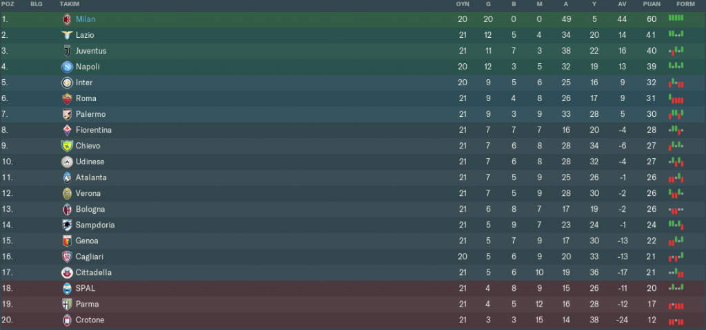The height and width of the screenshot is (330, 706).
Task: Click the FORM column header
Action: pyautogui.click(x=685, y=4)
